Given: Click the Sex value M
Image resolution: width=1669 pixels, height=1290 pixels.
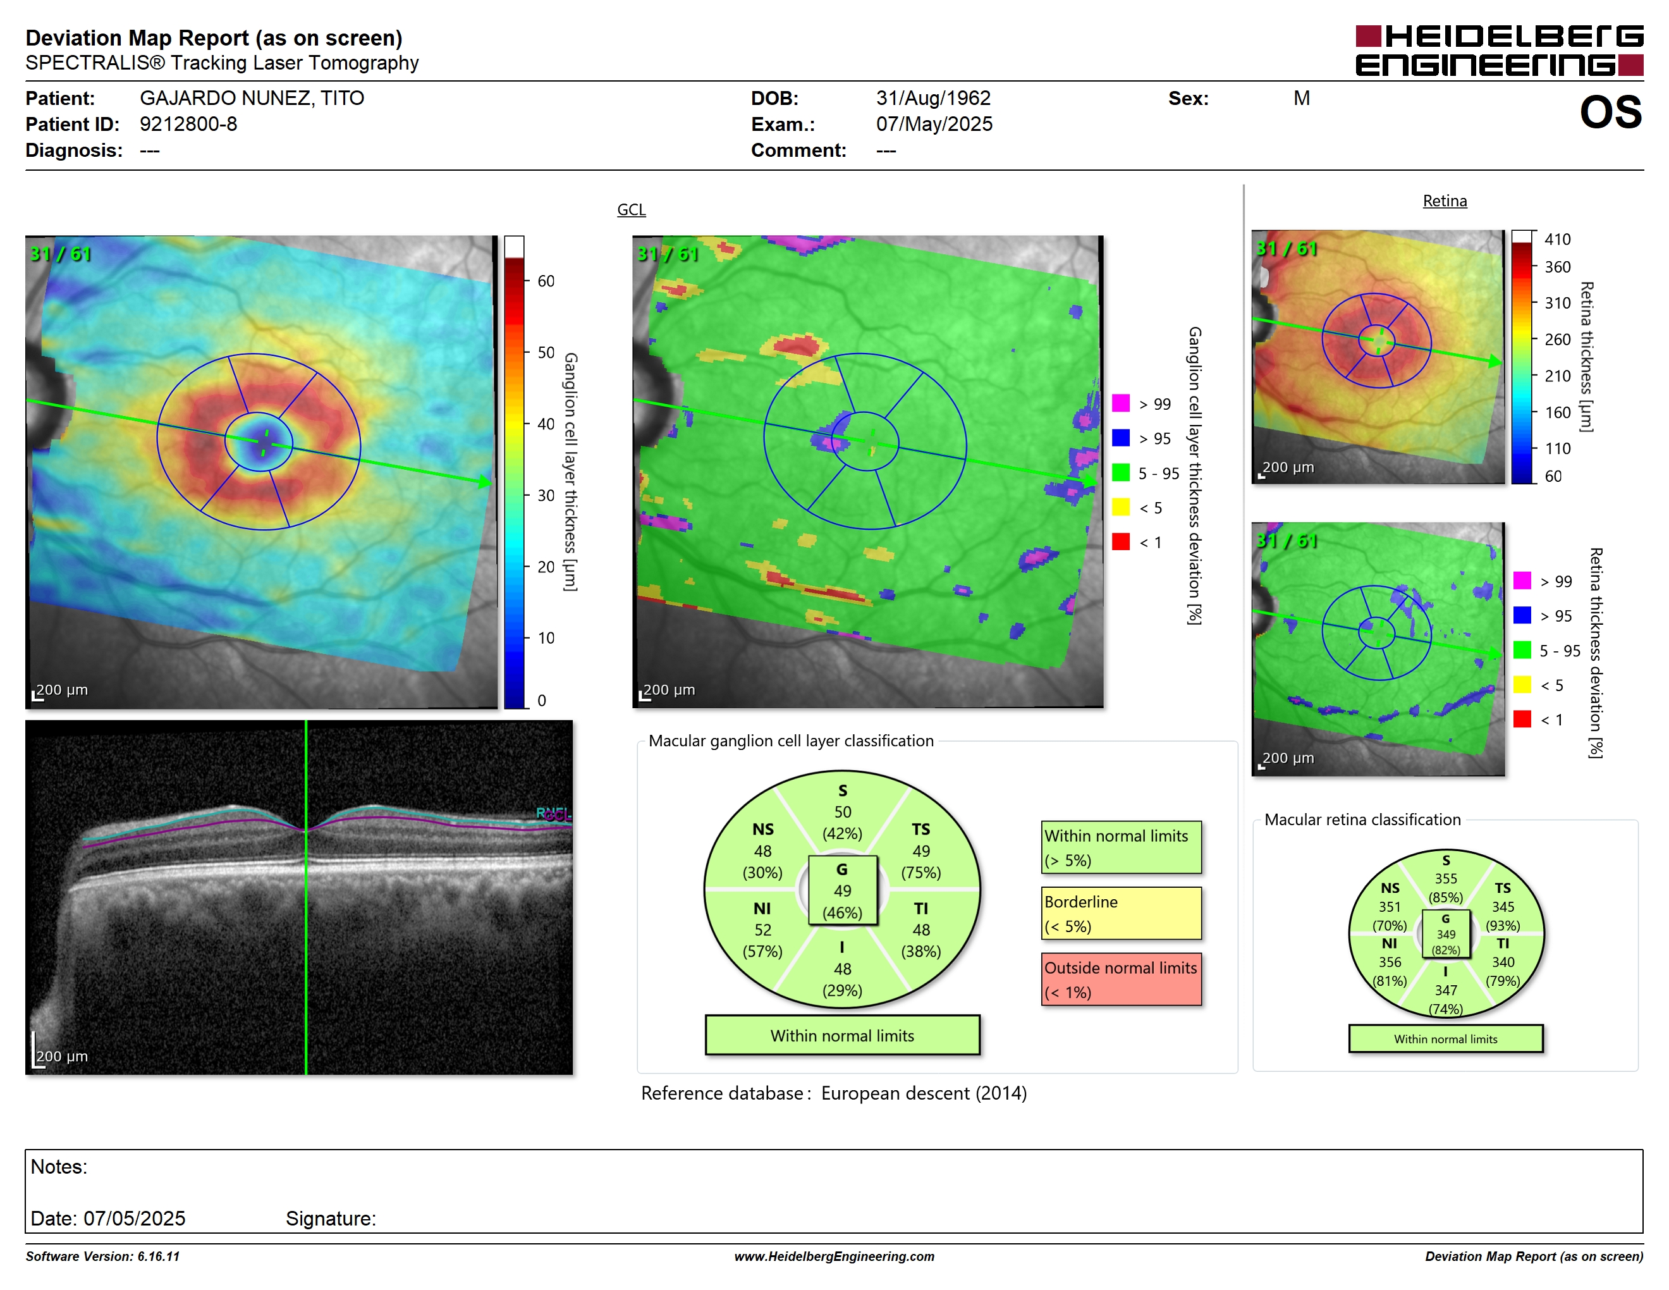Looking at the screenshot, I should tap(1302, 99).
